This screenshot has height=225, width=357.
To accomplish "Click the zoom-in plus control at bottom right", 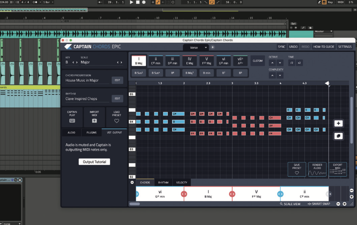I will pyautogui.click(x=345, y=204).
